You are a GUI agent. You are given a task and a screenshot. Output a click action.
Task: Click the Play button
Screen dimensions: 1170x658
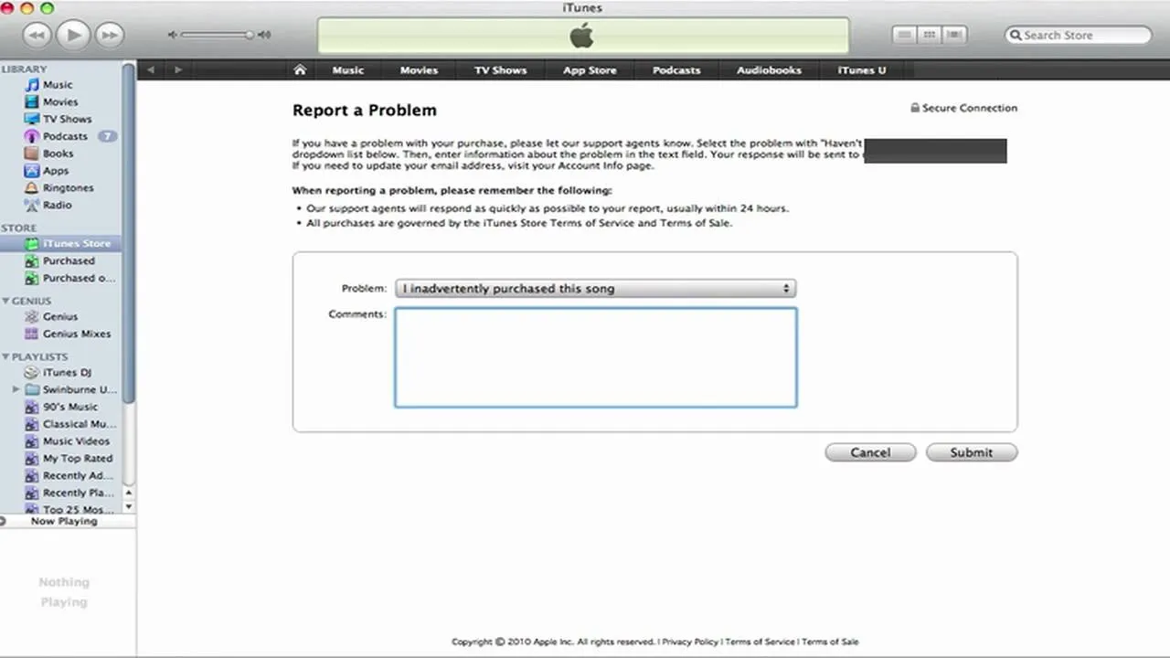click(72, 36)
